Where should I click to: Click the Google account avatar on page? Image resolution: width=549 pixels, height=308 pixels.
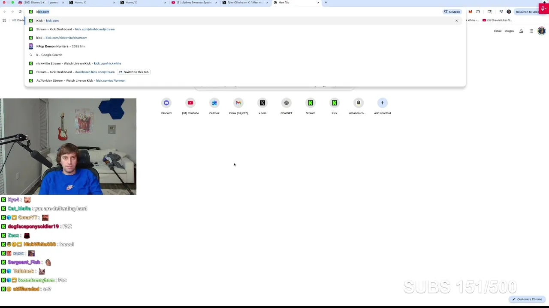coord(542,31)
